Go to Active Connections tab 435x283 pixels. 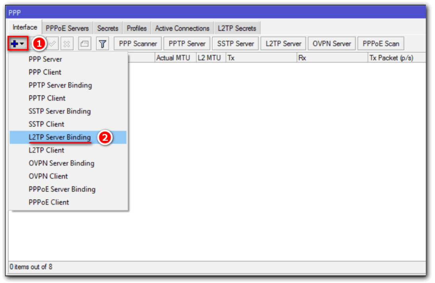[182, 28]
